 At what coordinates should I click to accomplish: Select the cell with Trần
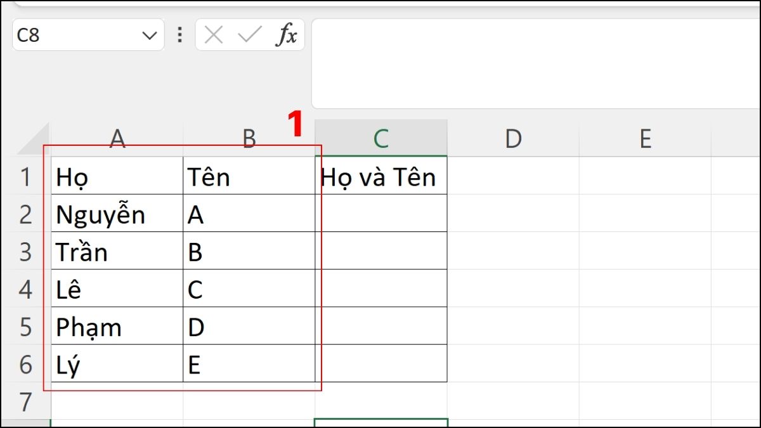coord(117,252)
